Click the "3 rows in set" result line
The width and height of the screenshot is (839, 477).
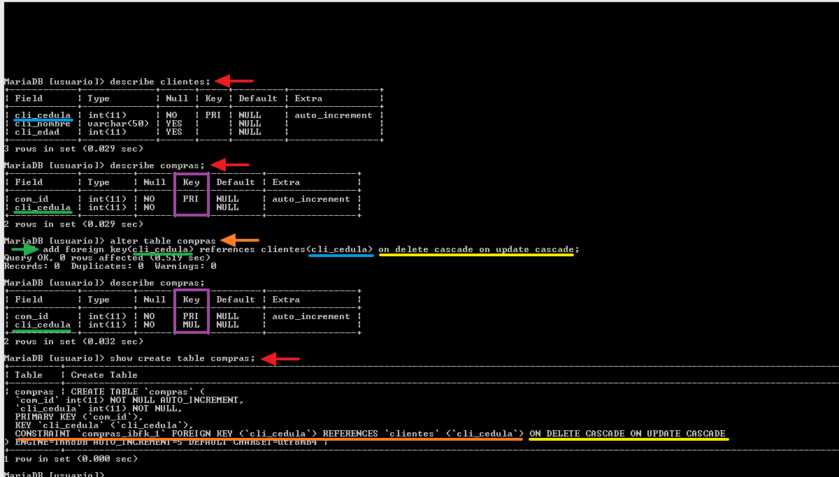(73, 149)
